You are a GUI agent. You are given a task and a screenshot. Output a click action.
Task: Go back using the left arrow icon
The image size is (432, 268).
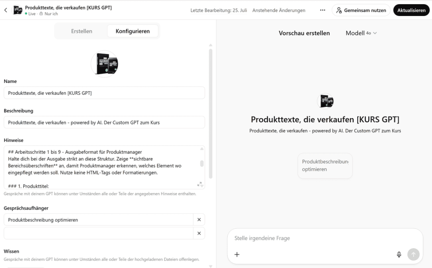click(x=6, y=10)
